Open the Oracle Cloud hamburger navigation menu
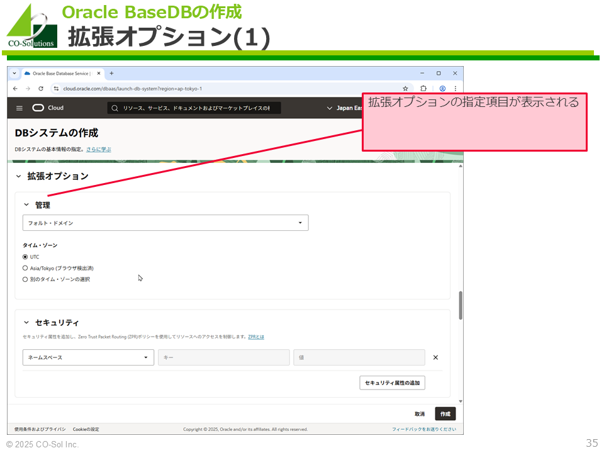Screen dimensions: 604x453 pyautogui.click(x=20, y=108)
